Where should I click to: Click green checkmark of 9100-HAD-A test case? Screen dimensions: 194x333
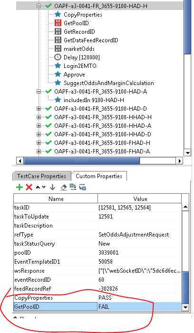point(48,91)
